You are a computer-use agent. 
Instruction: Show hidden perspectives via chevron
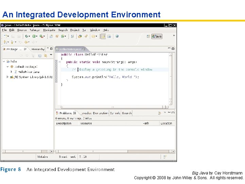point(174,35)
